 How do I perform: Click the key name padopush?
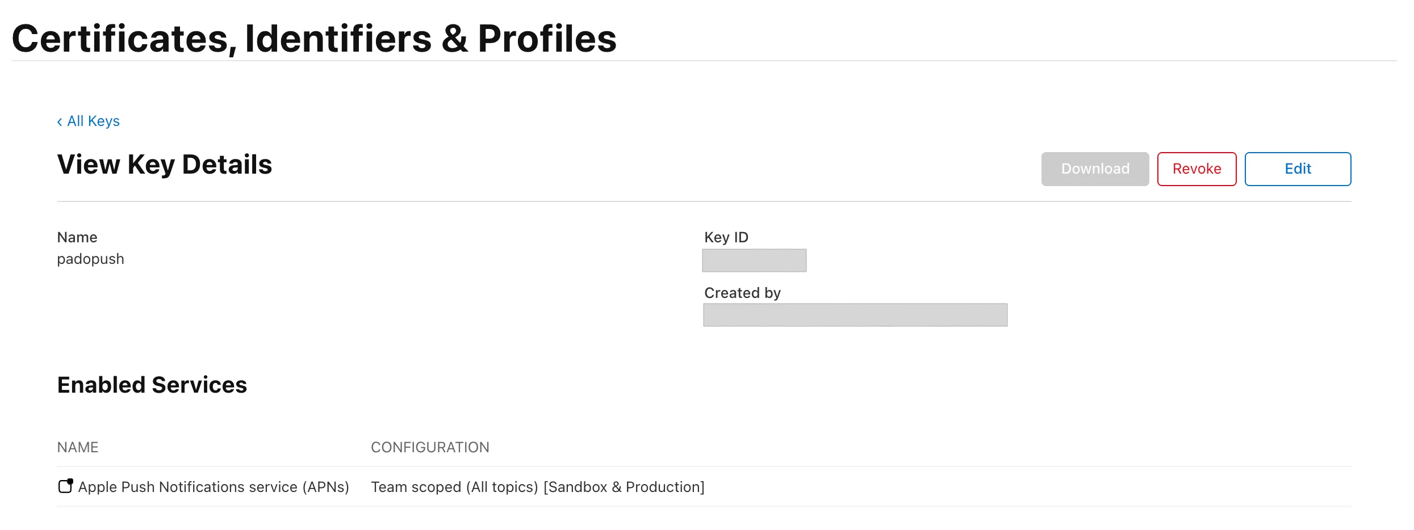pyautogui.click(x=90, y=259)
